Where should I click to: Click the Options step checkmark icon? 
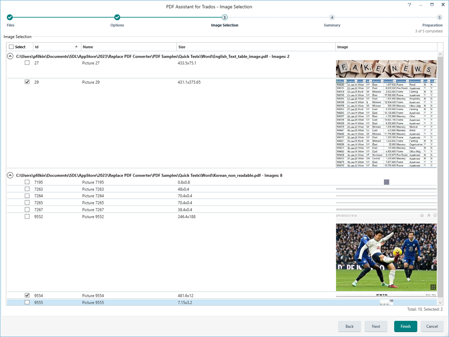pos(117,17)
